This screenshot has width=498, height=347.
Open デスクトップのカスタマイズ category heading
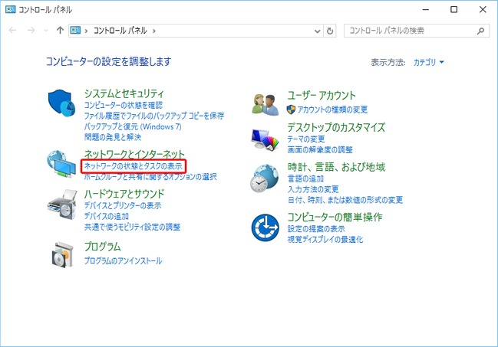(x=336, y=127)
